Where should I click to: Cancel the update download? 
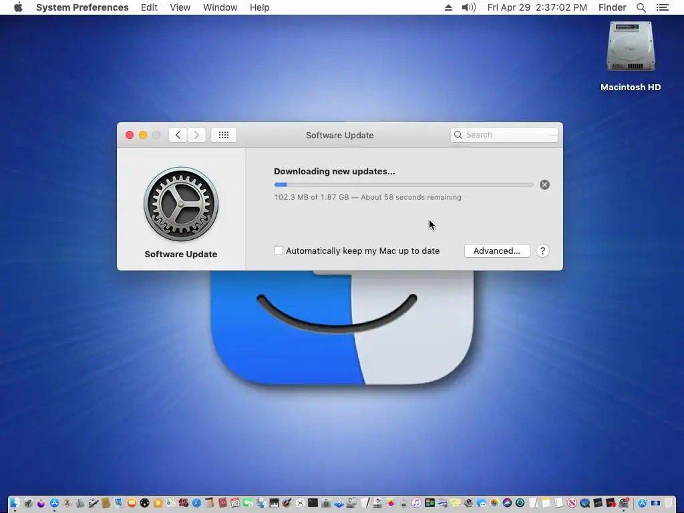pyautogui.click(x=544, y=184)
